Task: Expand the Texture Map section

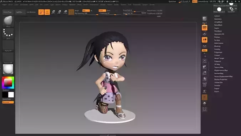Action: point(219,67)
